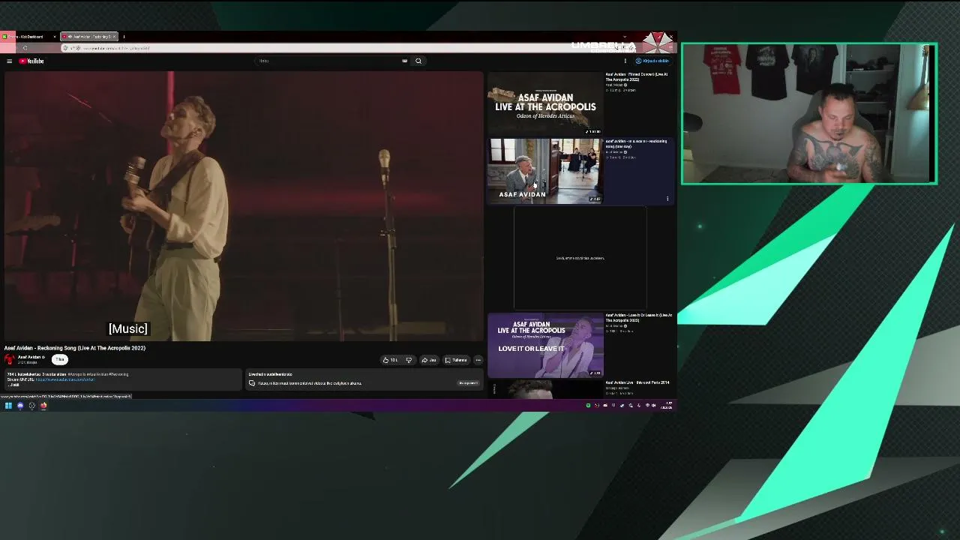Image resolution: width=960 pixels, height=540 pixels.
Task: Open more actions menu below the video
Action: pos(478,360)
